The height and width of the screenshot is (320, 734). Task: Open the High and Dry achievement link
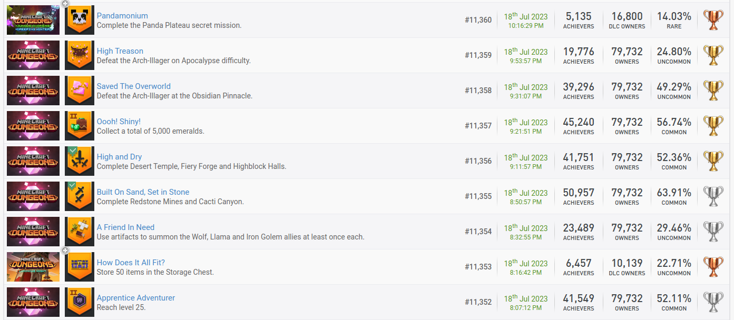click(x=119, y=157)
